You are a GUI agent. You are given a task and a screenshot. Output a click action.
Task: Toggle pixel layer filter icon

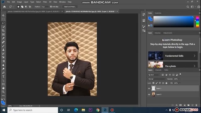pyautogui.click(x=163, y=75)
